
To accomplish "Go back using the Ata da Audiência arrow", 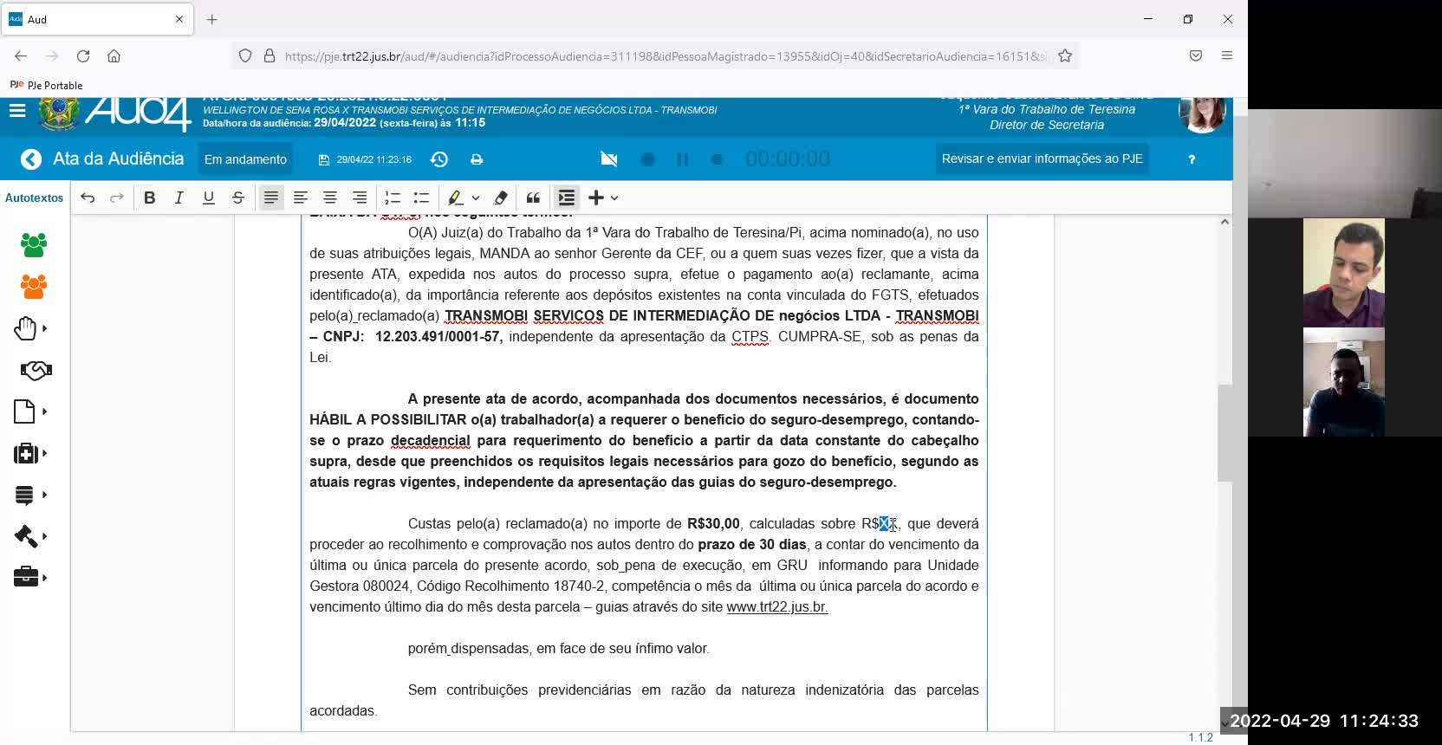I will [x=31, y=159].
